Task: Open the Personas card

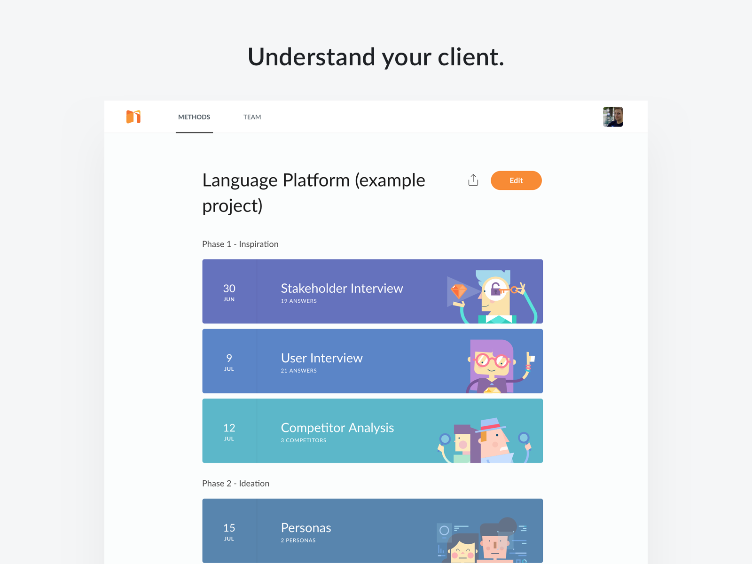Action: pyautogui.click(x=373, y=531)
